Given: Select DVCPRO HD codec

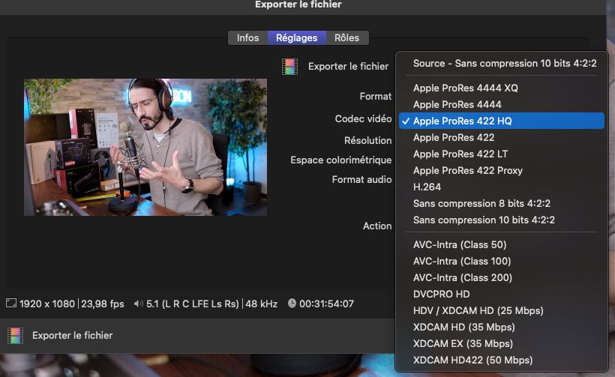Looking at the screenshot, I should [502, 294].
